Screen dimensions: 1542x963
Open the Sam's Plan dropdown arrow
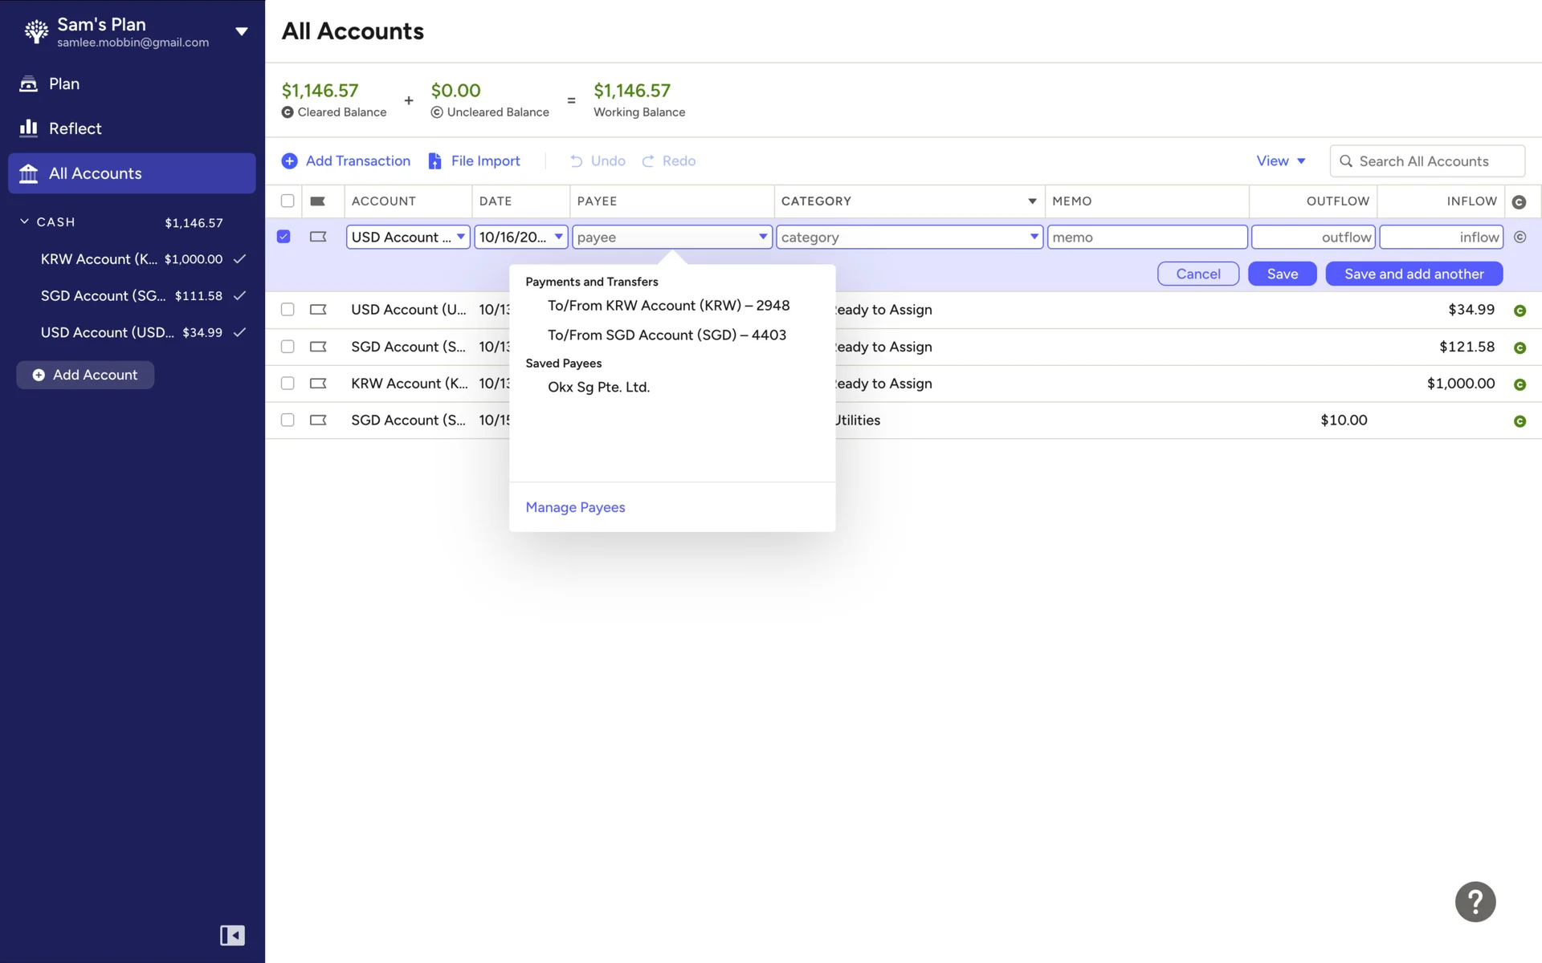coord(241,32)
